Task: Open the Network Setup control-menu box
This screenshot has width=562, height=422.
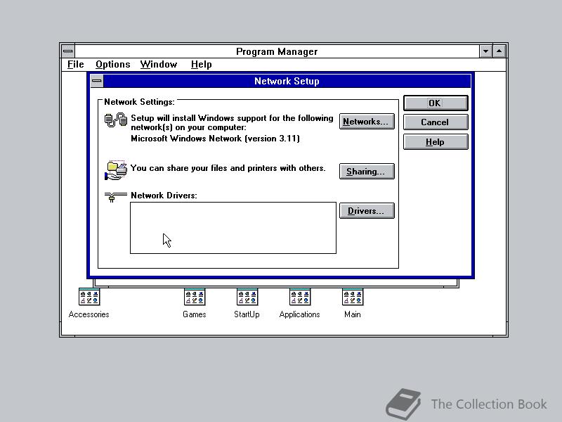Action: click(x=97, y=81)
